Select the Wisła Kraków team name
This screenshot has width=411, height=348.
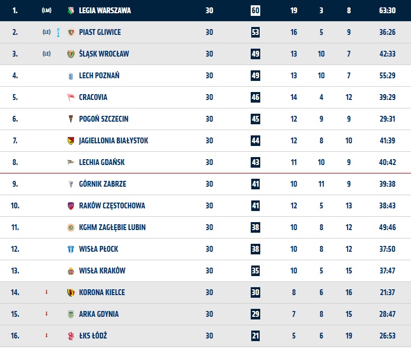102,271
